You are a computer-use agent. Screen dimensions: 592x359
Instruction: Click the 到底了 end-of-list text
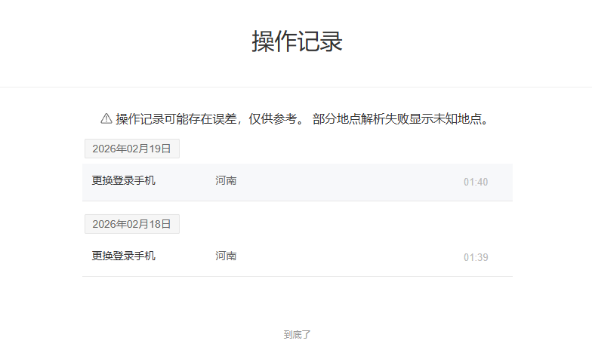[297, 335]
